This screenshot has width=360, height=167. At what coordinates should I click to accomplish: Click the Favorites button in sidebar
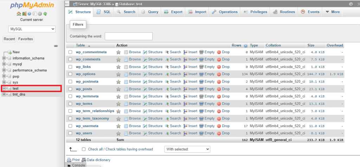25,39
